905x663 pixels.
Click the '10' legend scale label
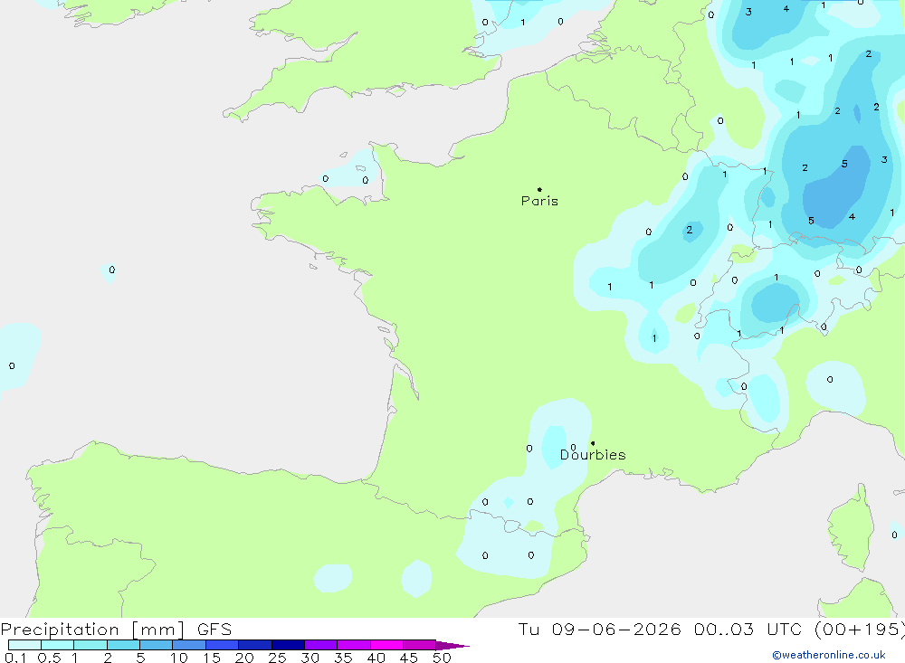click(x=179, y=658)
